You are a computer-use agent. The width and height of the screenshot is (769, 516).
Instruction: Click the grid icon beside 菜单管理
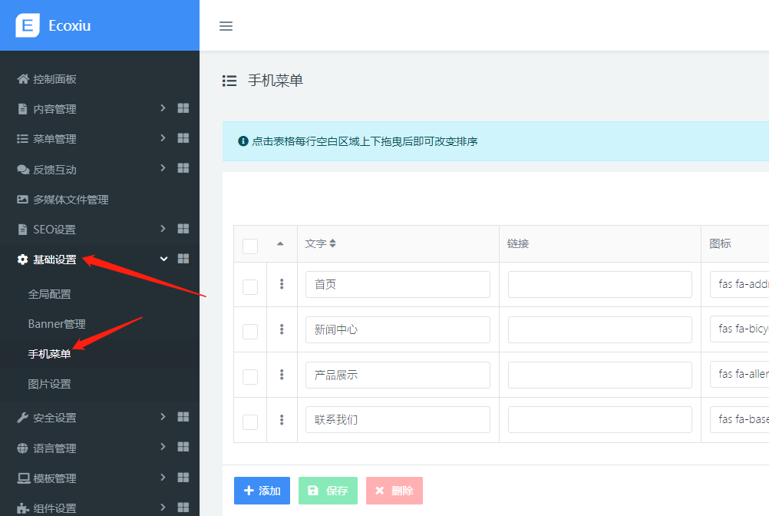coord(183,138)
